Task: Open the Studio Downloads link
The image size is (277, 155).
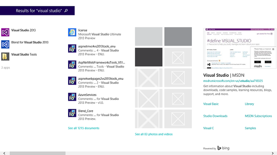Action: pos(215,116)
